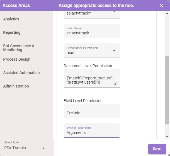Image resolution: width=170 pixels, height=156 pixels.
Task: Open Bot Governance & Monitoring section
Action: pyautogui.click(x=19, y=48)
